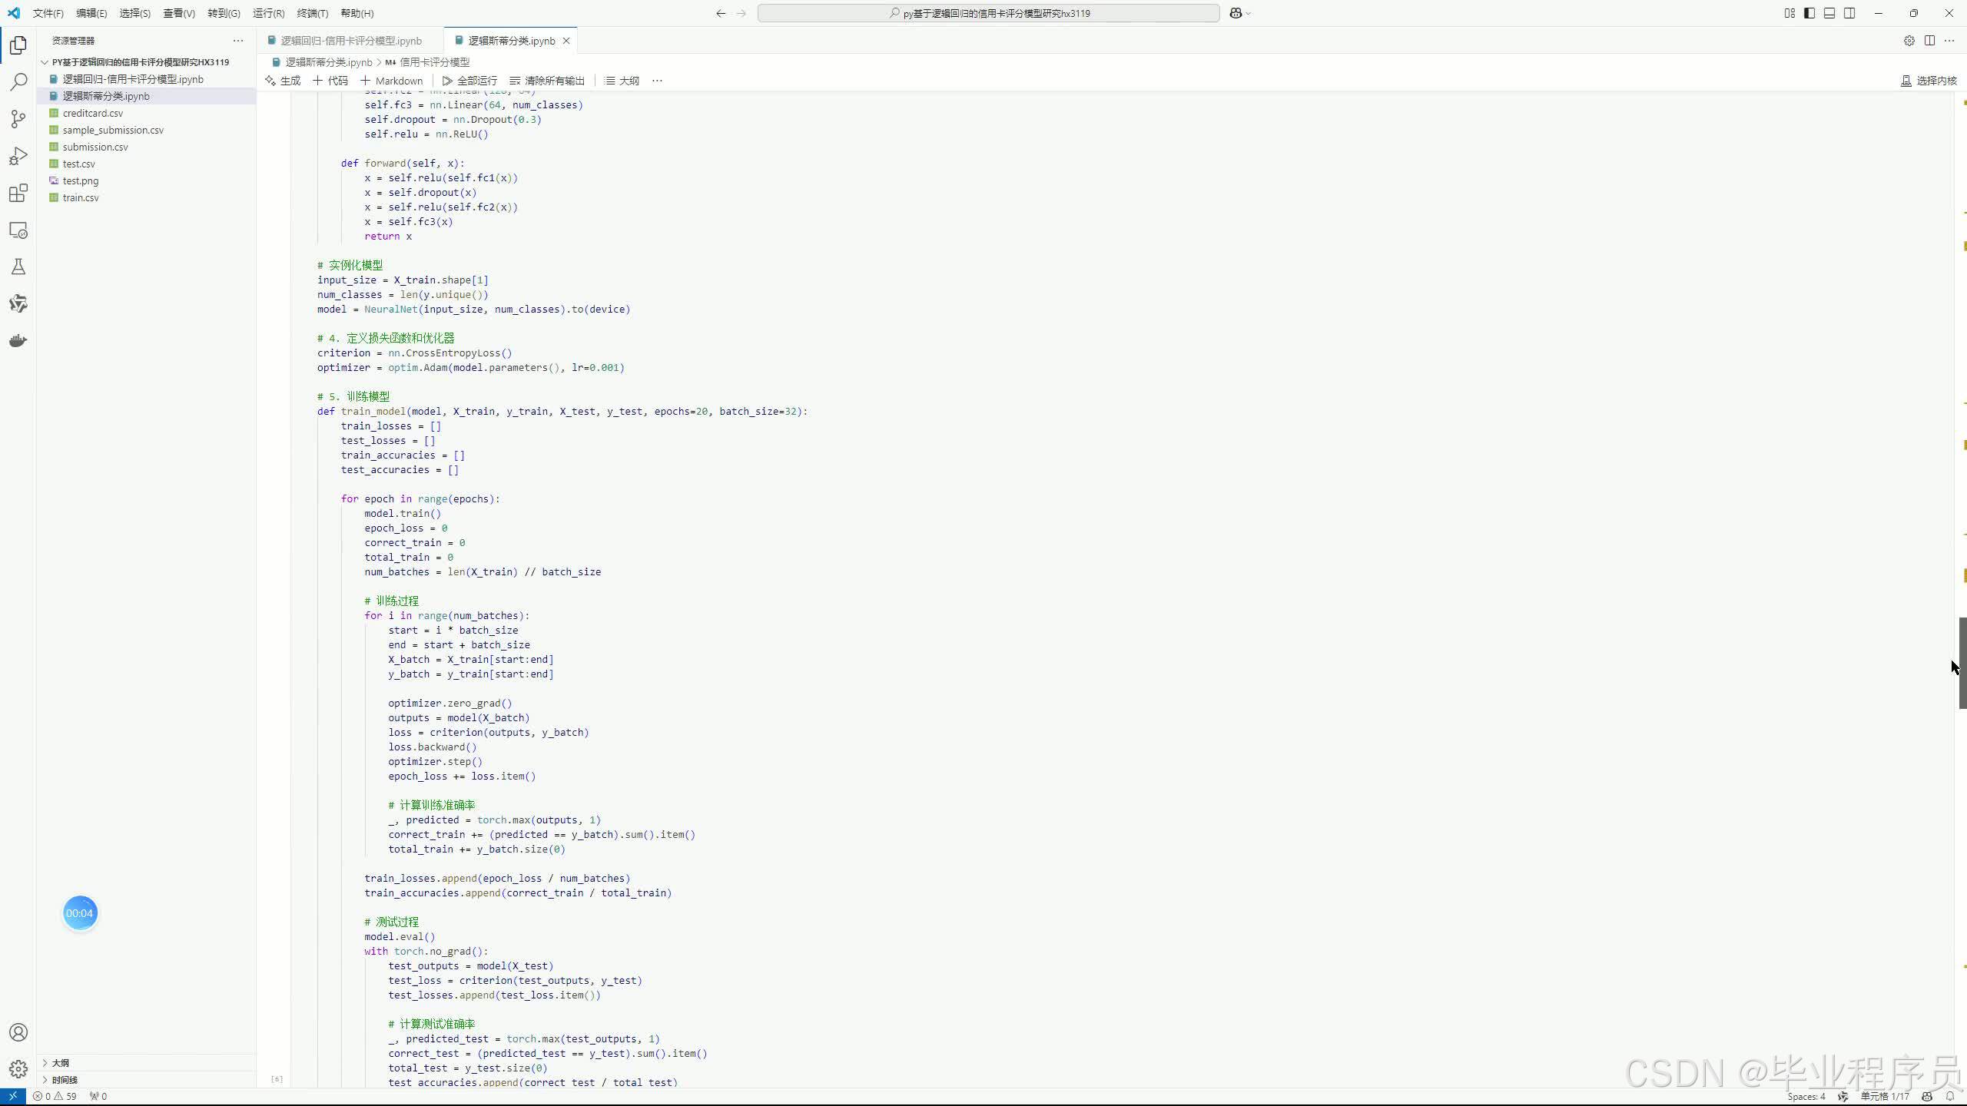Click 选择内核 kernel selector
The width and height of the screenshot is (1967, 1106).
point(1929,81)
